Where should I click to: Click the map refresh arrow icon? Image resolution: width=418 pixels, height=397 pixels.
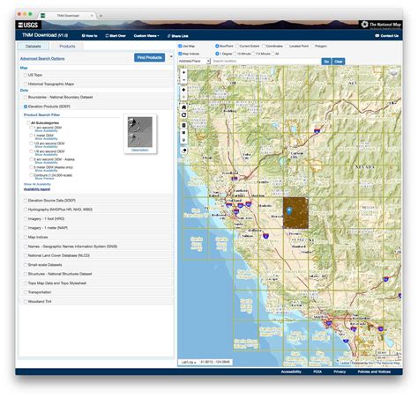[x=184, y=115]
